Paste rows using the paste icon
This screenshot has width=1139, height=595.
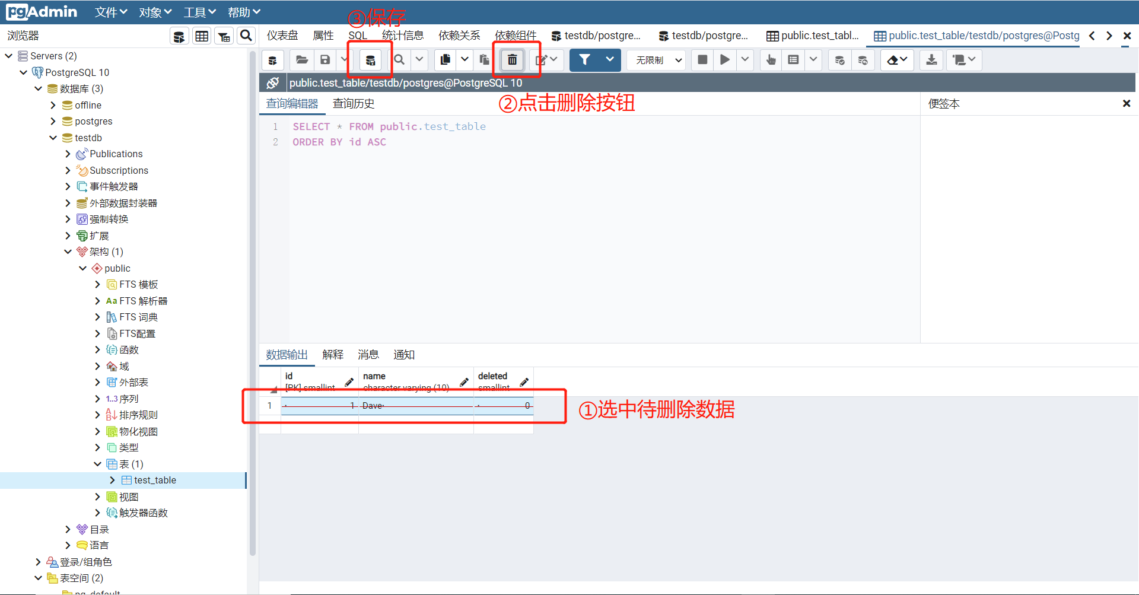[x=483, y=59]
